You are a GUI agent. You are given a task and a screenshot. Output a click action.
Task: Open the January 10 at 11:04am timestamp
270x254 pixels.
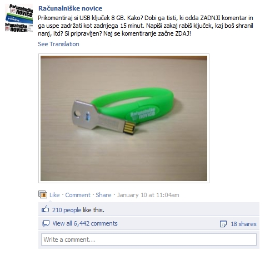point(148,195)
